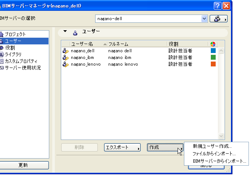This screenshot has width=250, height=175.
Task: Choose BIMサーバーからインポート... from the menu
Action: (219, 161)
